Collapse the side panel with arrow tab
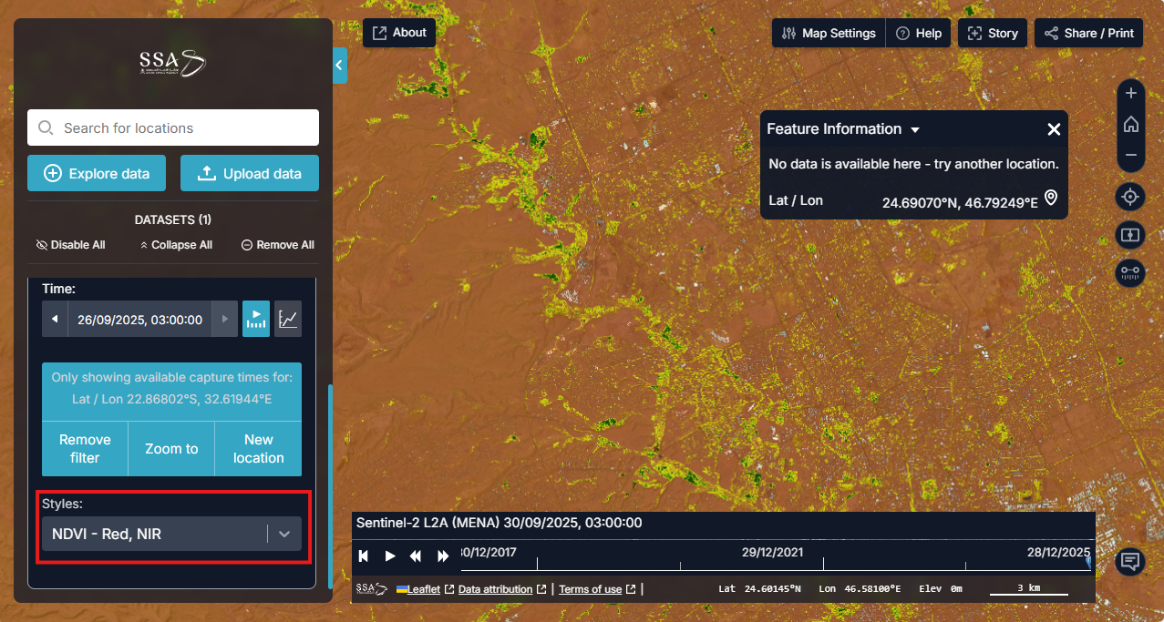This screenshot has height=622, width=1164. [339, 66]
